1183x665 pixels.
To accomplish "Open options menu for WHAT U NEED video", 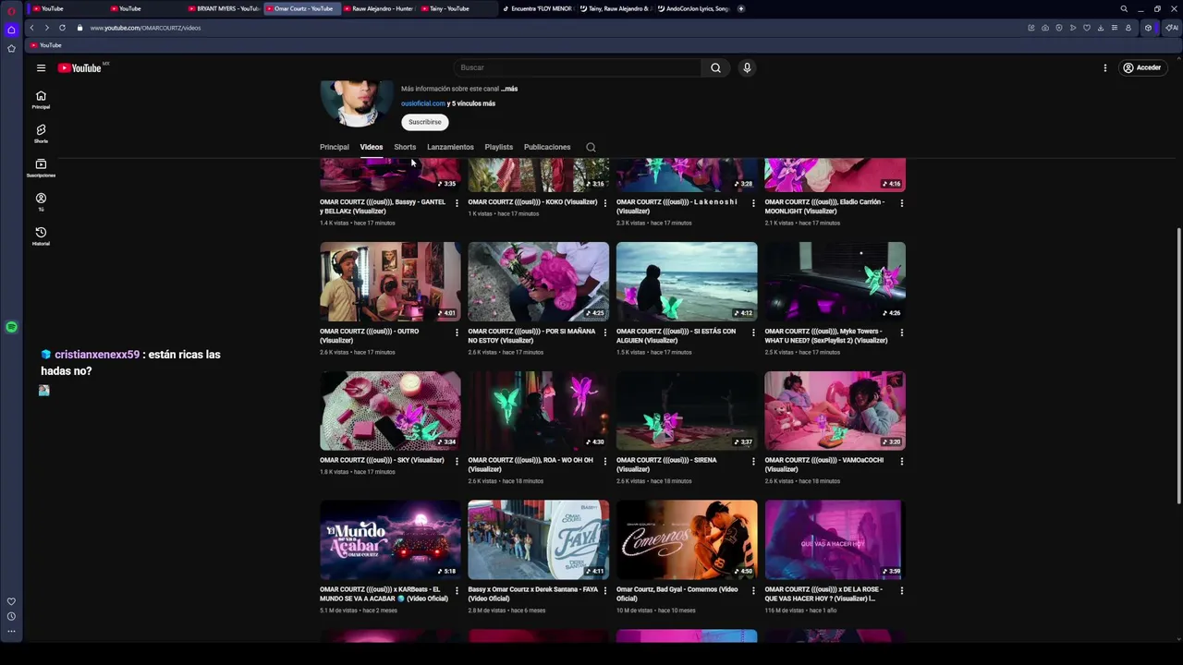I will tap(901, 332).
